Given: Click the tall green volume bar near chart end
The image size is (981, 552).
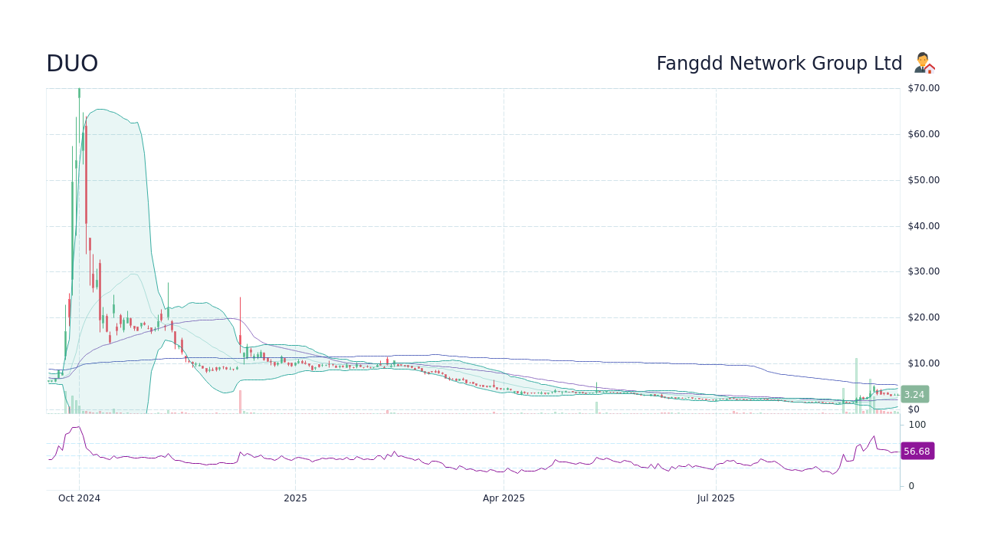Looking at the screenshot, I should coord(857,383).
